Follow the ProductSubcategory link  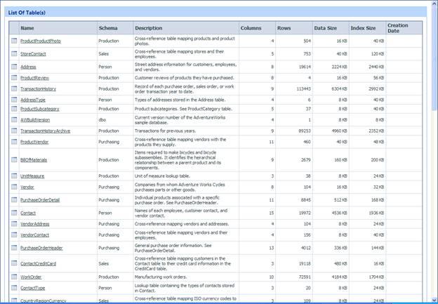tap(40, 109)
